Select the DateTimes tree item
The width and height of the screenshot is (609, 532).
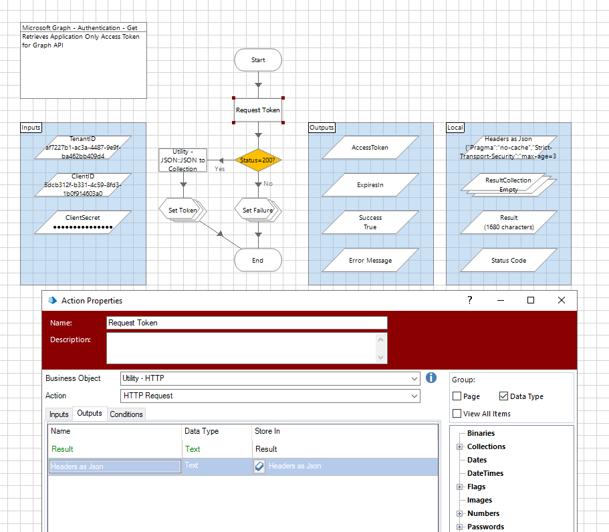485,473
